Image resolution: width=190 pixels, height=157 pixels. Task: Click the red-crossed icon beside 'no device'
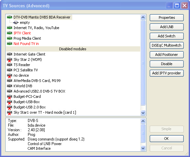tap(10, 75)
